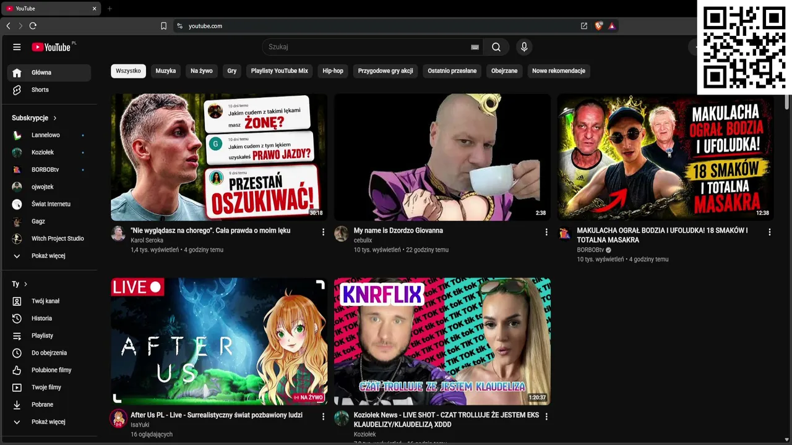Open Twój kanał in the sidebar
792x445 pixels.
[49, 302]
